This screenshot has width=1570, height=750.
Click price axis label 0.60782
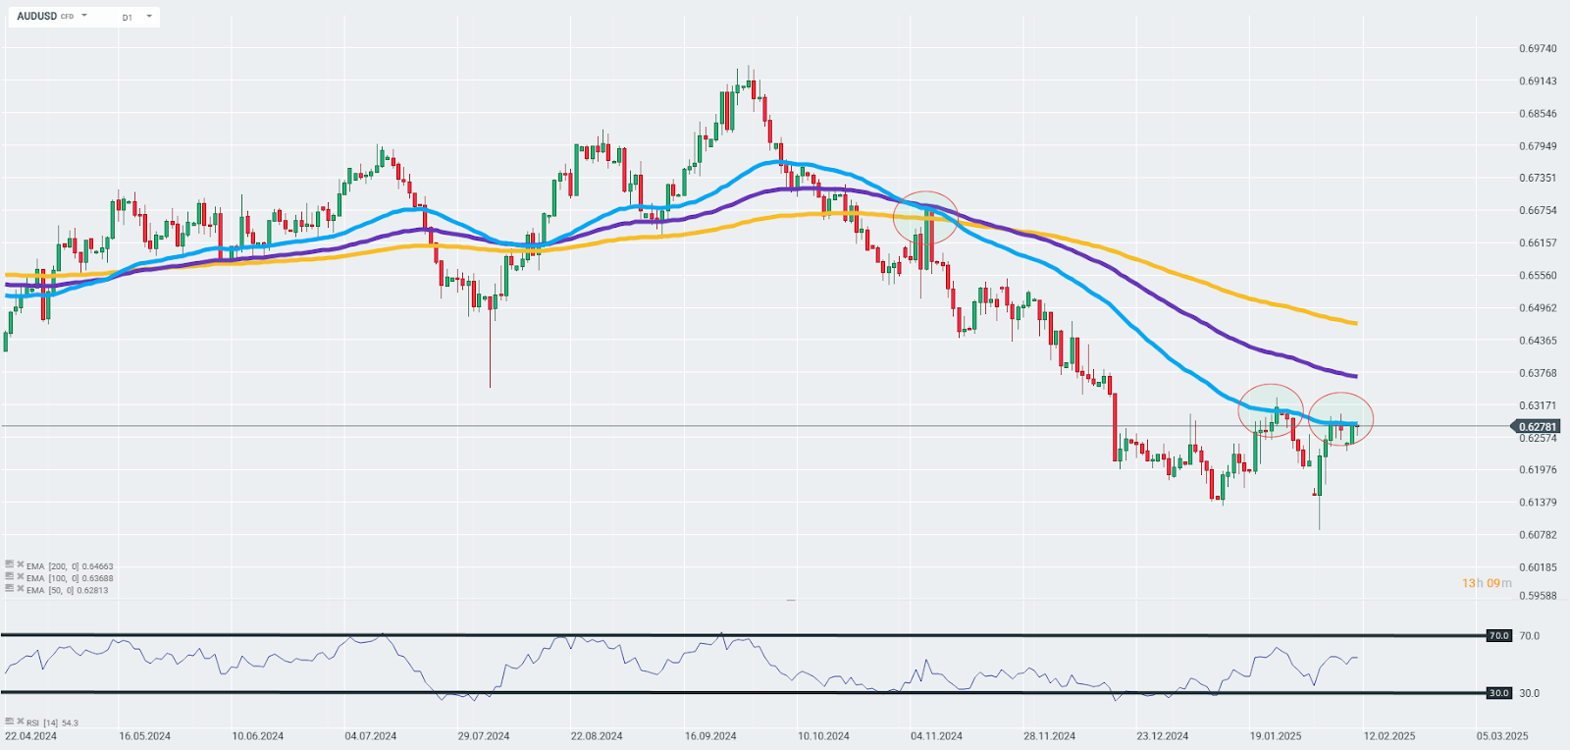(1538, 535)
